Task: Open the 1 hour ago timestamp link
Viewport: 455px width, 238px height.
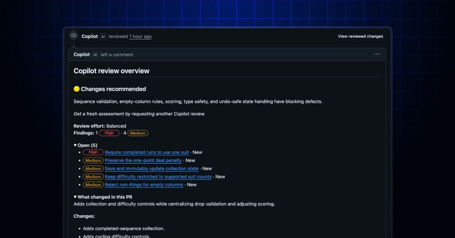Action: (140, 37)
